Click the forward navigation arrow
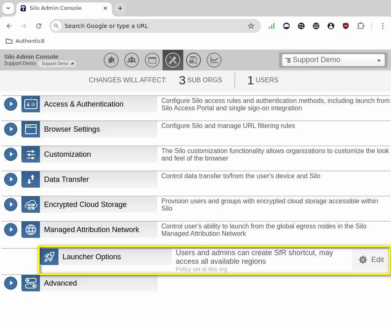 tap(24, 26)
